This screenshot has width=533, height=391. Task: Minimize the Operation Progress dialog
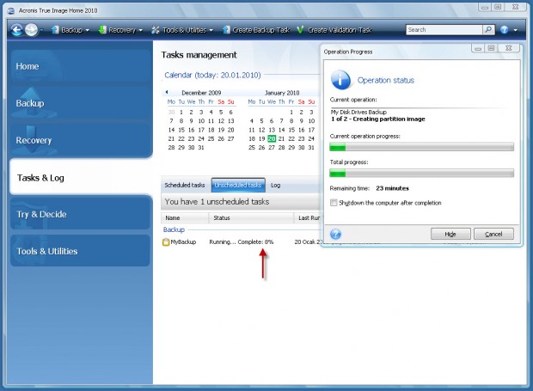[x=478, y=49]
